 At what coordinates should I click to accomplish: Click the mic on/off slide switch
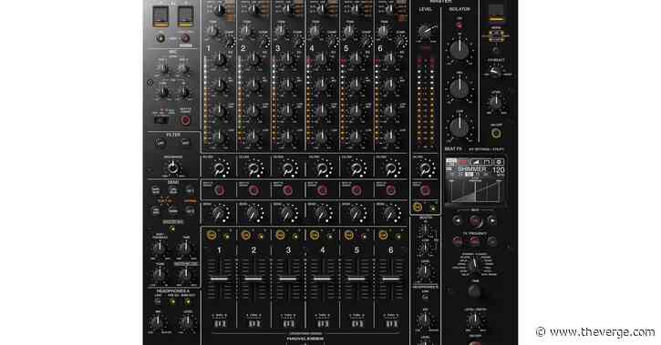click(x=161, y=120)
